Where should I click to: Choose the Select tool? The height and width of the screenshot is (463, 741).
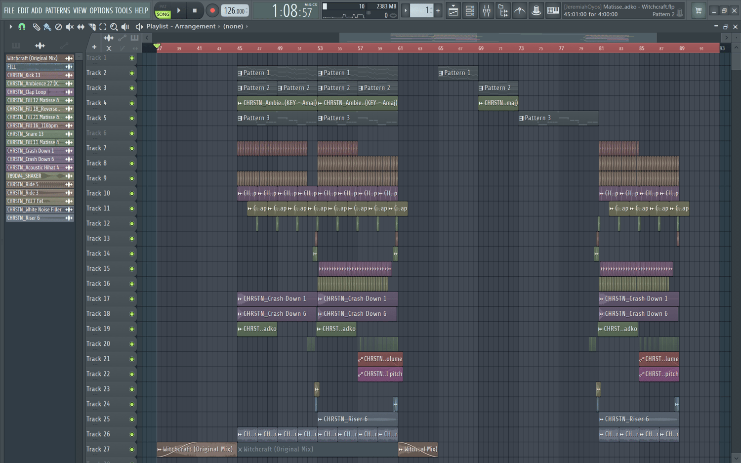click(x=103, y=27)
